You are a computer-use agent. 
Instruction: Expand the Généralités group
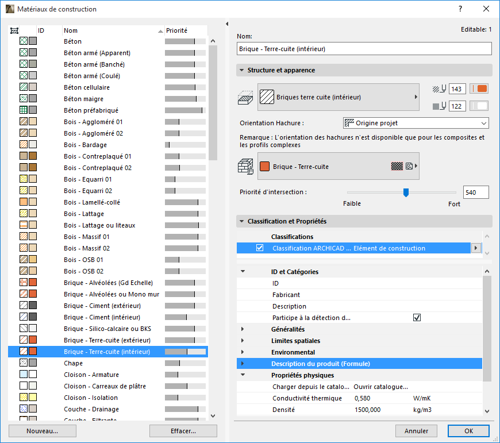pyautogui.click(x=243, y=329)
